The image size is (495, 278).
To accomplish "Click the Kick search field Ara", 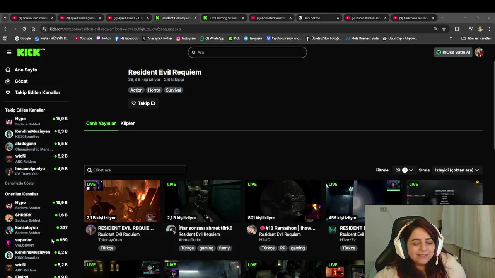I will click(x=247, y=52).
